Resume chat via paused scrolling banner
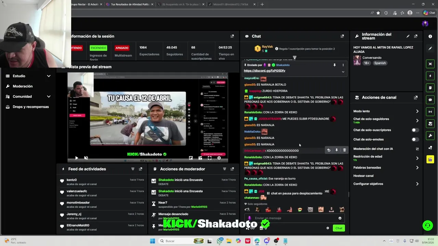This screenshot has height=246, width=438. point(294,193)
